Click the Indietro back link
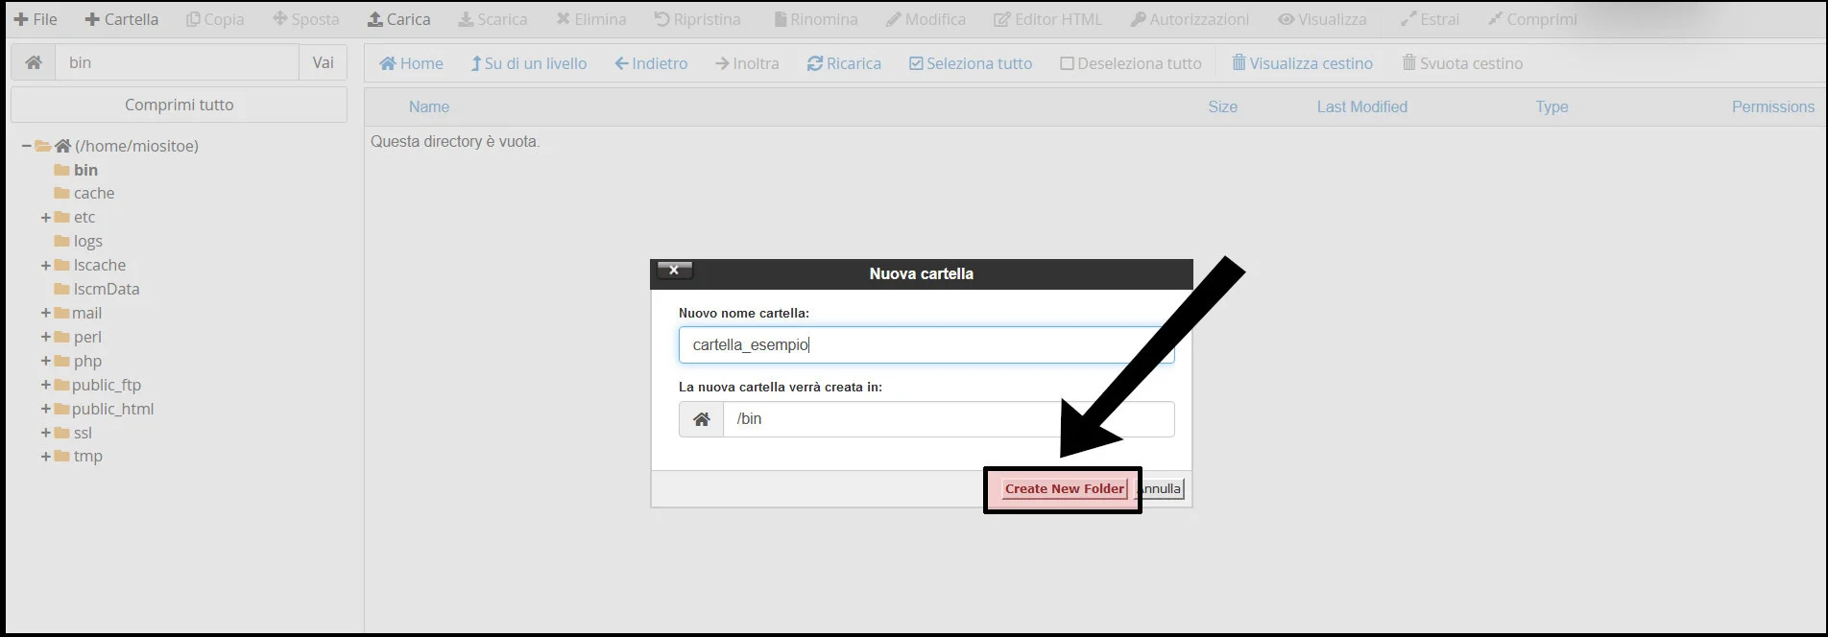1828x637 pixels. pyautogui.click(x=652, y=63)
